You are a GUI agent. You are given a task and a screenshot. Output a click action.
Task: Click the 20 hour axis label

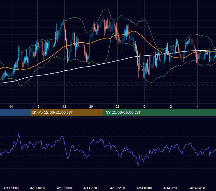(x=91, y=107)
